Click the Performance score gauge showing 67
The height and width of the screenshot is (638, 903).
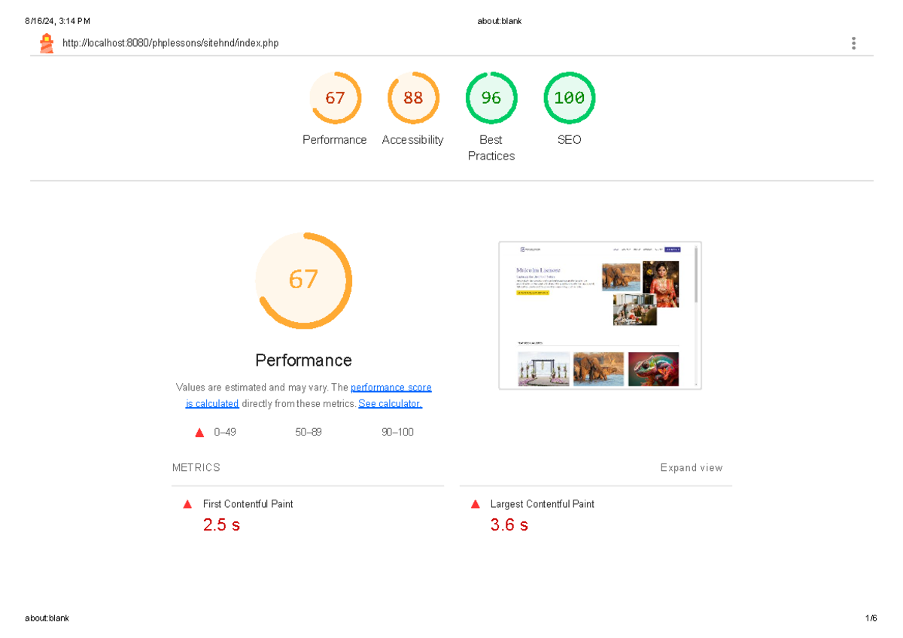[x=336, y=98]
